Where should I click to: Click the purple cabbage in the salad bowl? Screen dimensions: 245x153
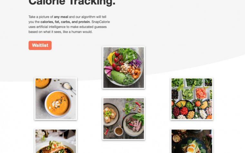135,63
